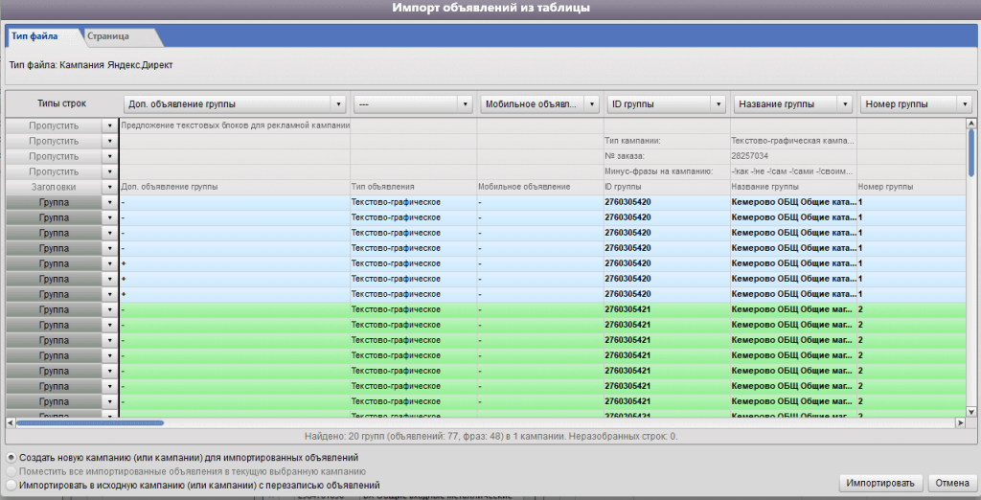This screenshot has width=981, height=500.
Task: Select the order number cell "28257034"
Action: [752, 156]
